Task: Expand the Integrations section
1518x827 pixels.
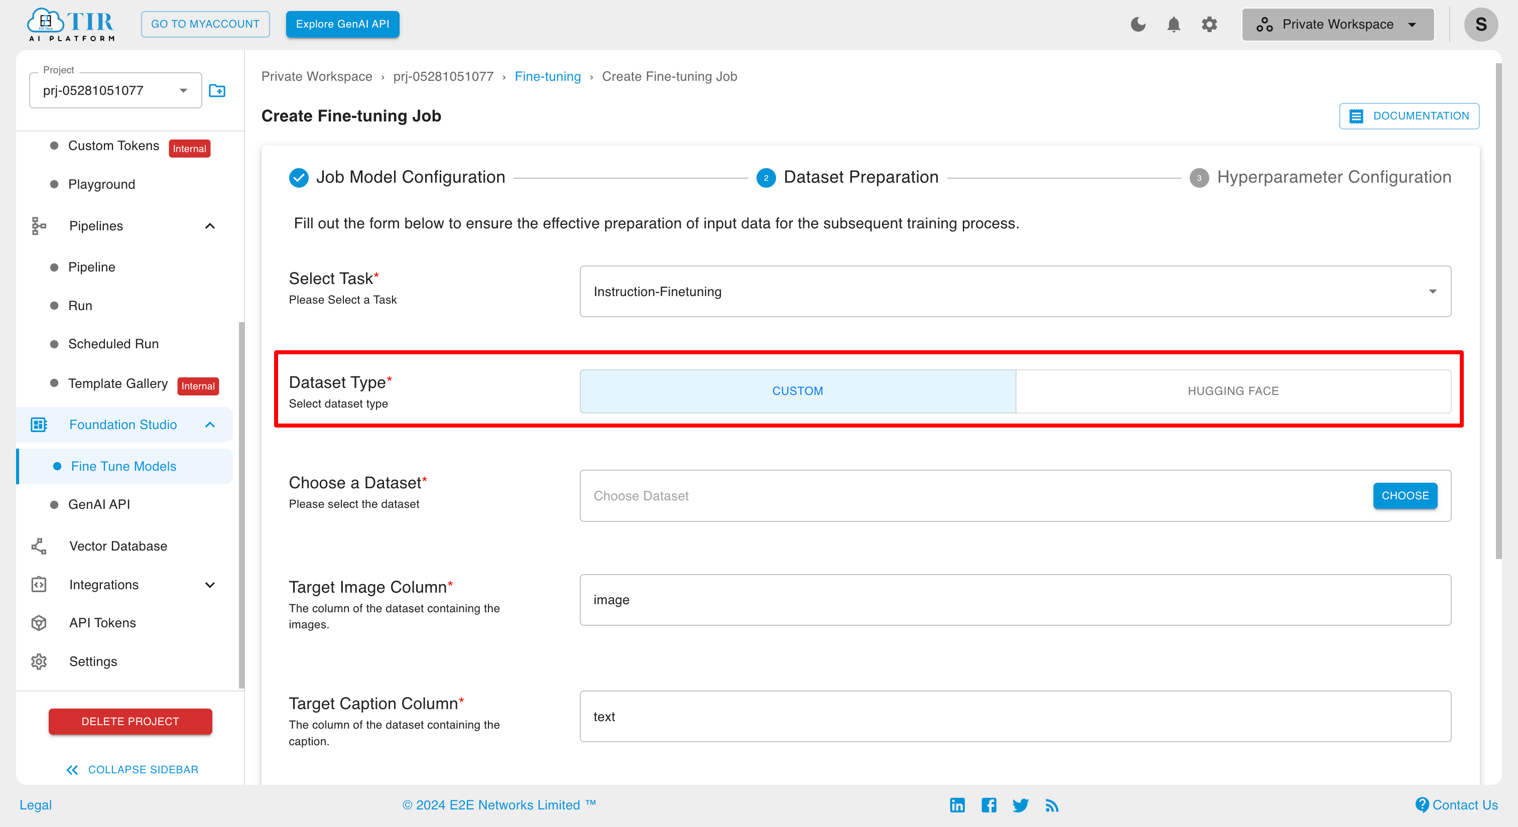Action: click(210, 584)
